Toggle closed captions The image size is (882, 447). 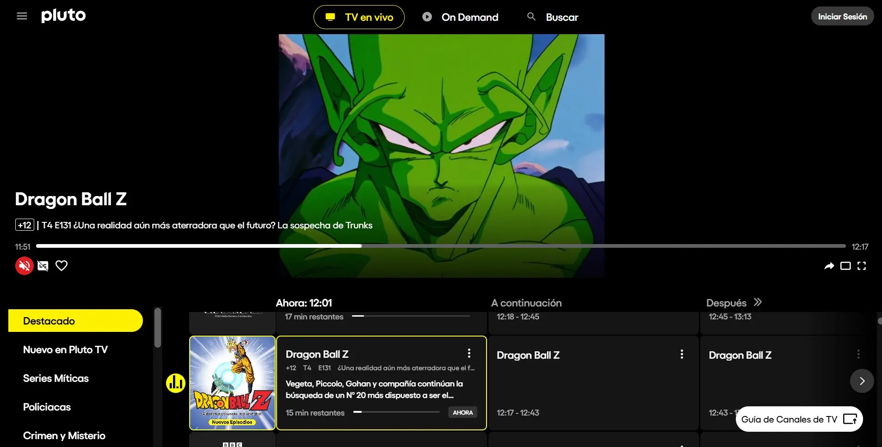point(43,266)
